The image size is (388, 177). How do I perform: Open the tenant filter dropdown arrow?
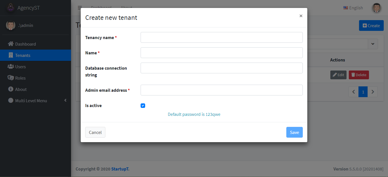coord(373,44)
